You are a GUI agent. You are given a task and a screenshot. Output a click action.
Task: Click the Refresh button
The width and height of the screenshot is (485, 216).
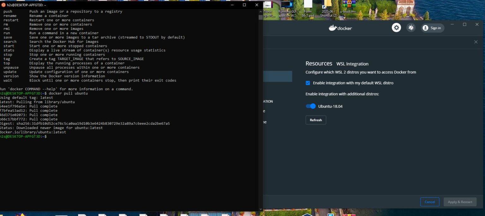[316, 120]
